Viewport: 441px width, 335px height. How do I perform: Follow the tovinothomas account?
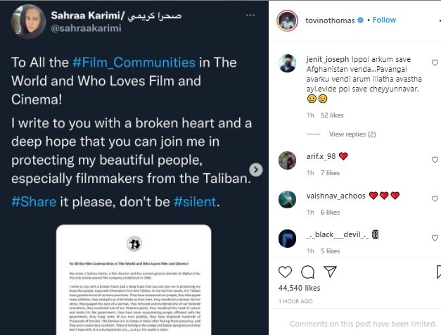(x=385, y=20)
